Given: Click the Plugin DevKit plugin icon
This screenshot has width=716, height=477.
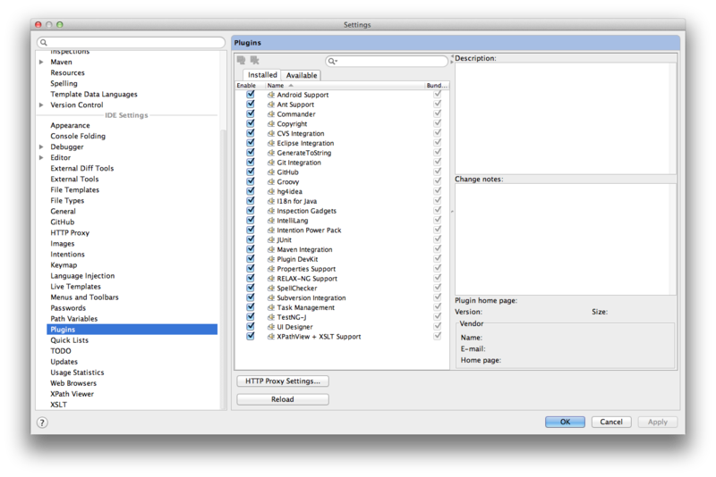Looking at the screenshot, I should [x=271, y=259].
